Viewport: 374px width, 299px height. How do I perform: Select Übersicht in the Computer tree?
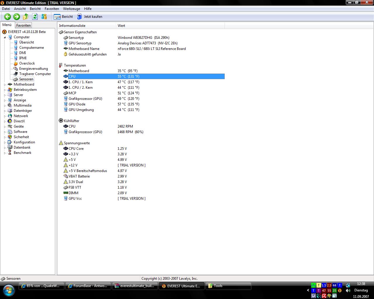coord(26,42)
